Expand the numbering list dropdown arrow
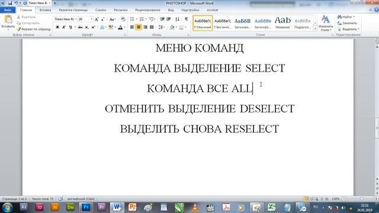The image size is (379, 213). coord(146,19)
